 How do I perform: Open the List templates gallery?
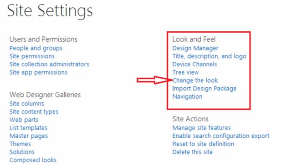[x=28, y=128]
